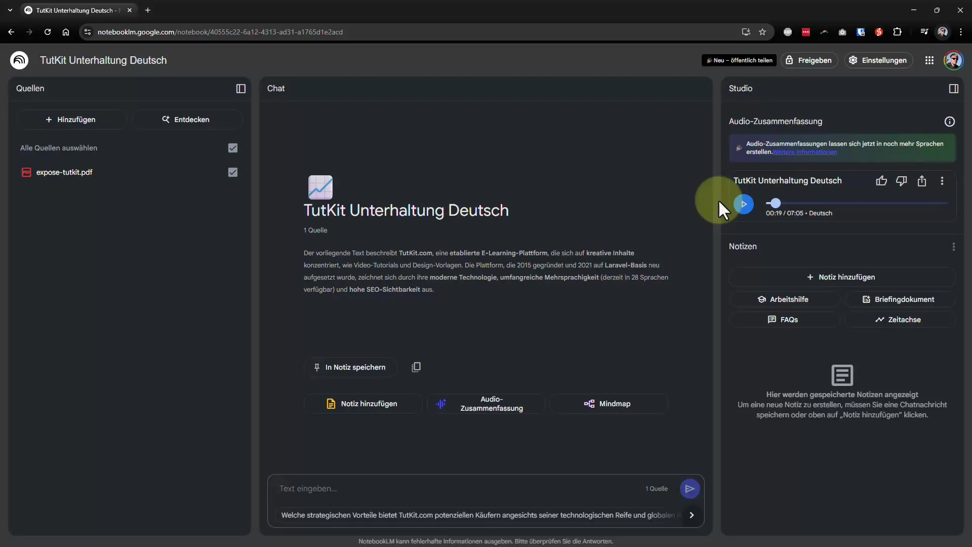972x547 pixels.
Task: Close the TutKit Unterhaltung Deutsch tab
Action: pos(130,10)
